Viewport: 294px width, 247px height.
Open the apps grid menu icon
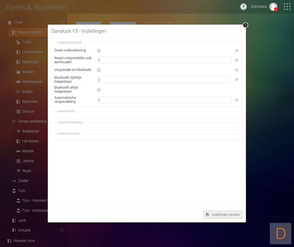point(287,7)
